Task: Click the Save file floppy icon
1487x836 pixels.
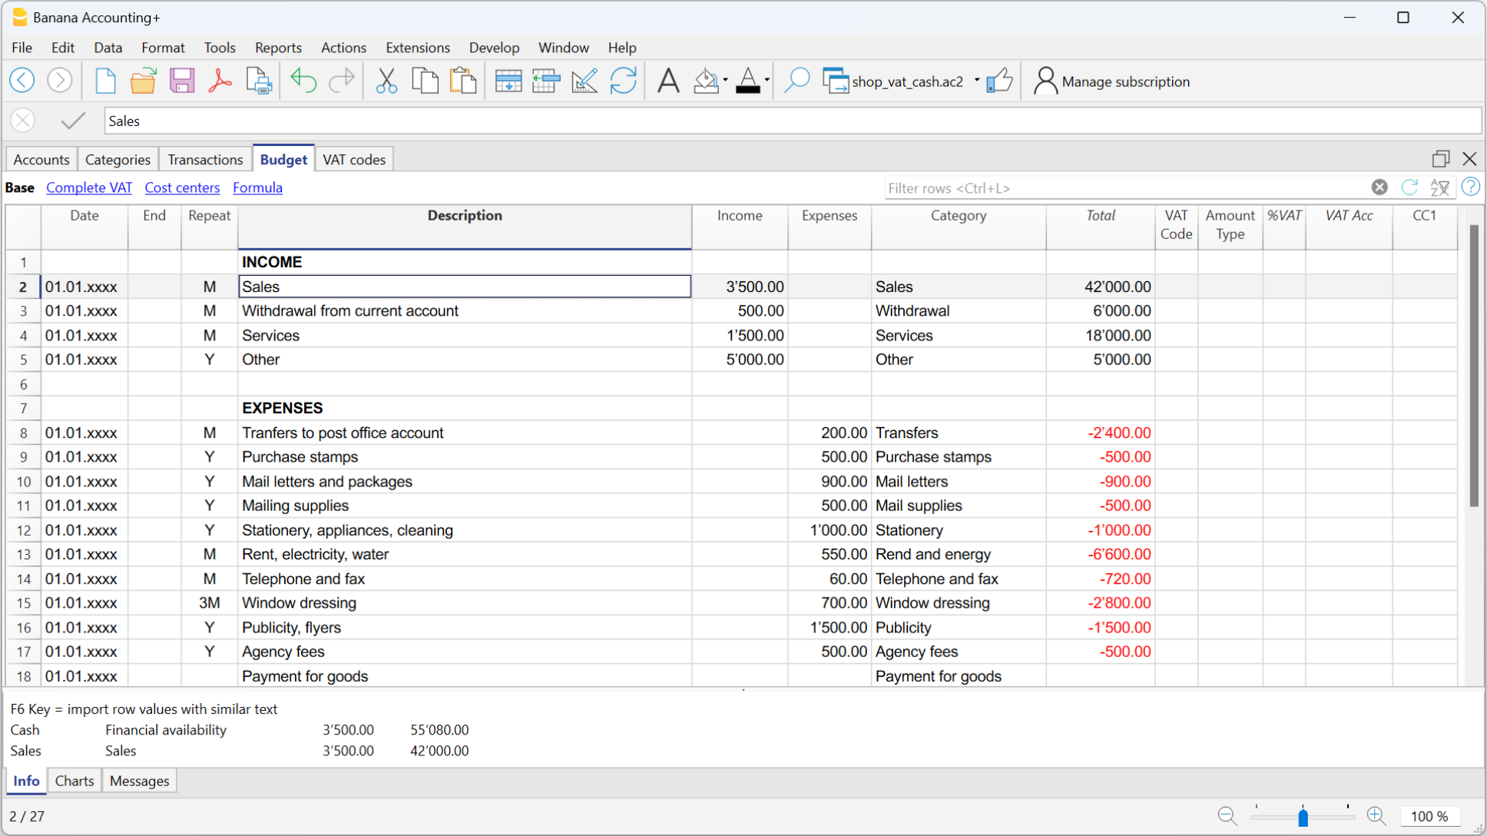Action: [182, 81]
